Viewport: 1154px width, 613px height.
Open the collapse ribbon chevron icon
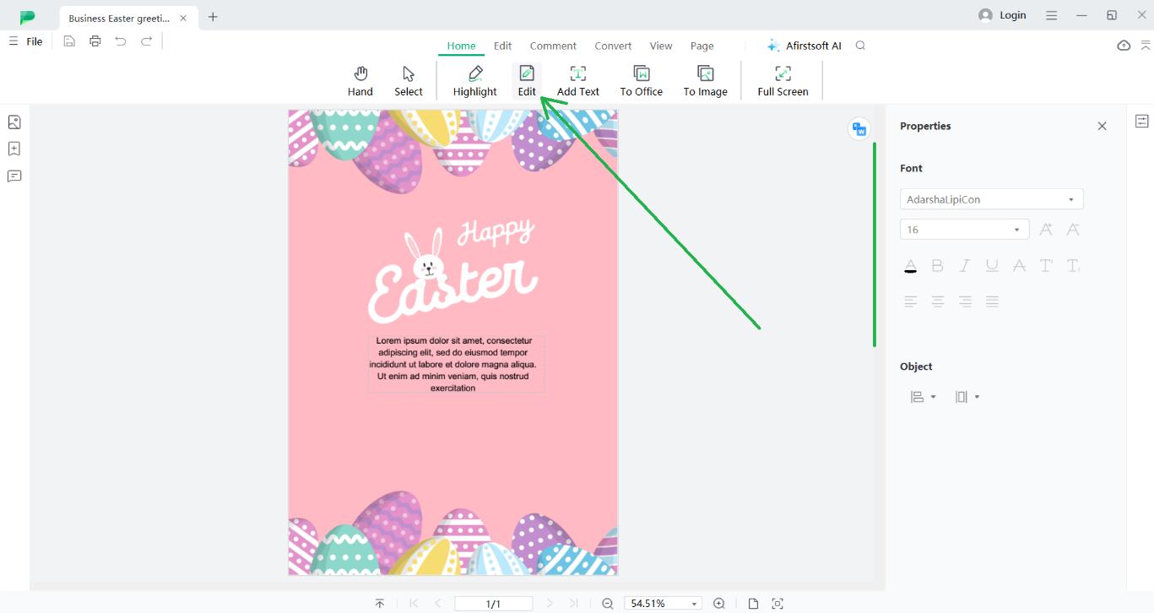coord(1146,46)
